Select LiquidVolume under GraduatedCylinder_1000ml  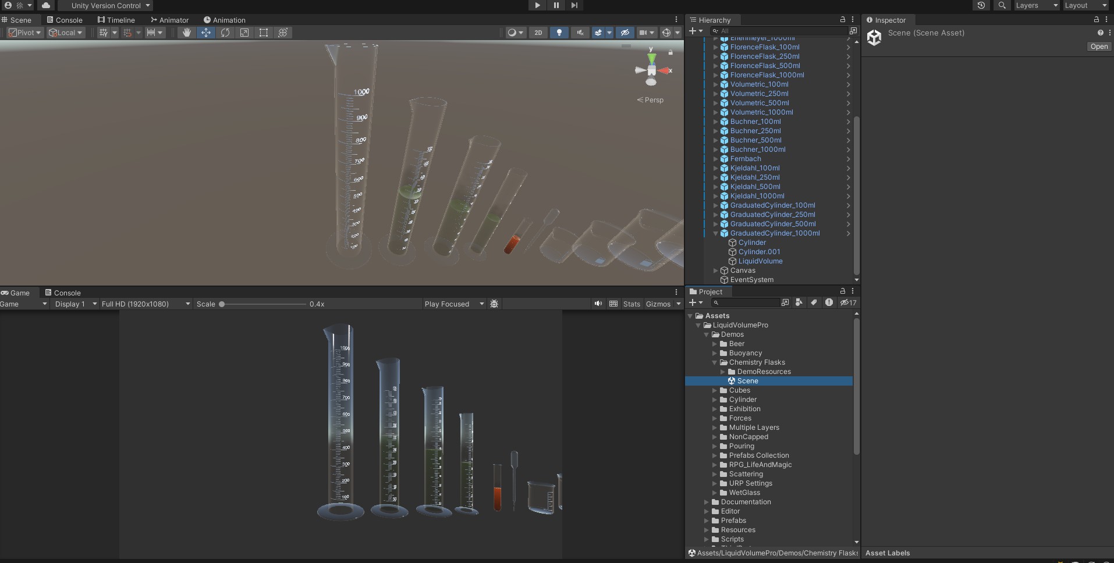pyautogui.click(x=760, y=261)
